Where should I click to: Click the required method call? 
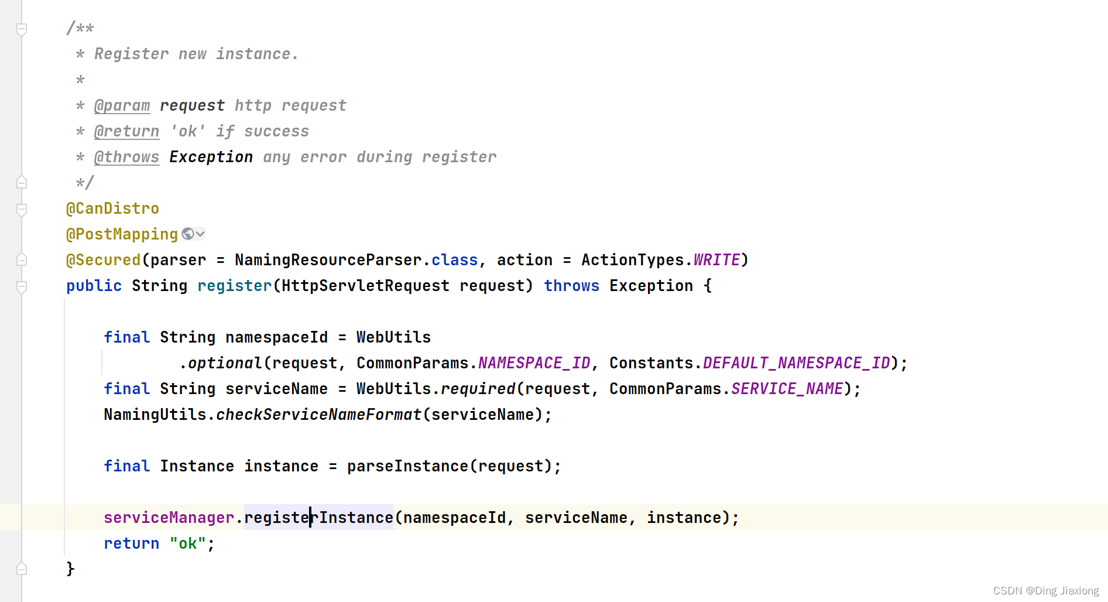[478, 389]
